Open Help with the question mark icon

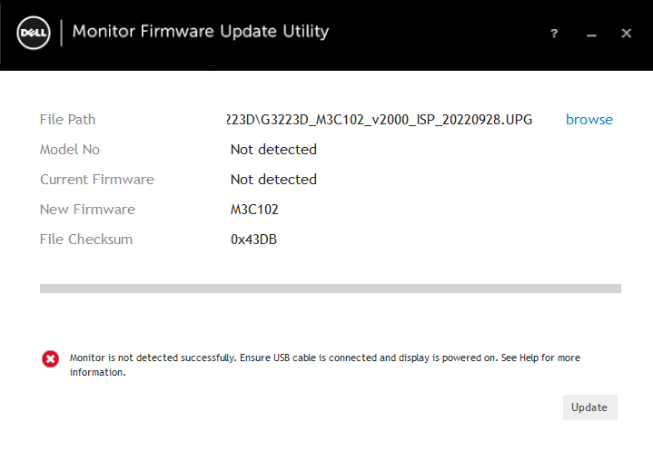[x=554, y=34]
